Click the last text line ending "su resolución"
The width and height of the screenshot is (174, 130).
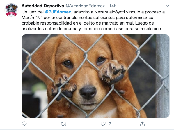pos(91,29)
